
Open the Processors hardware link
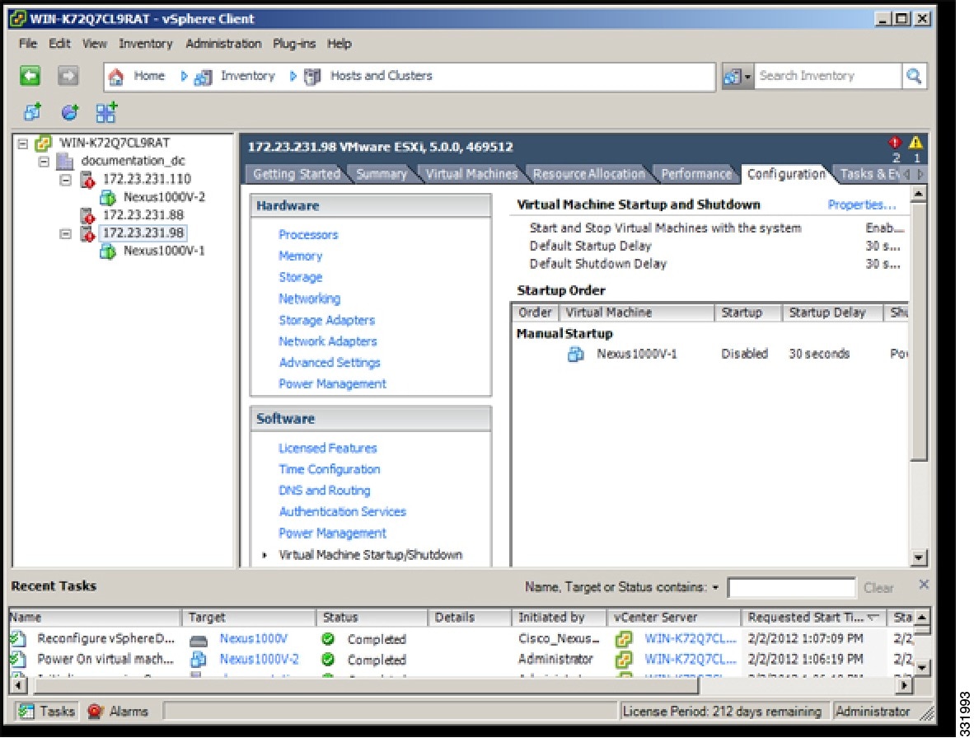pos(308,235)
